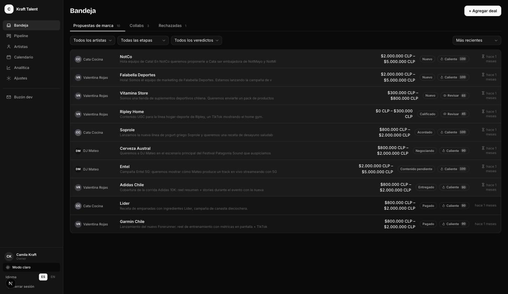
Task: Click the VR avatar in Falabella Deportes row
Action: click(78, 77)
